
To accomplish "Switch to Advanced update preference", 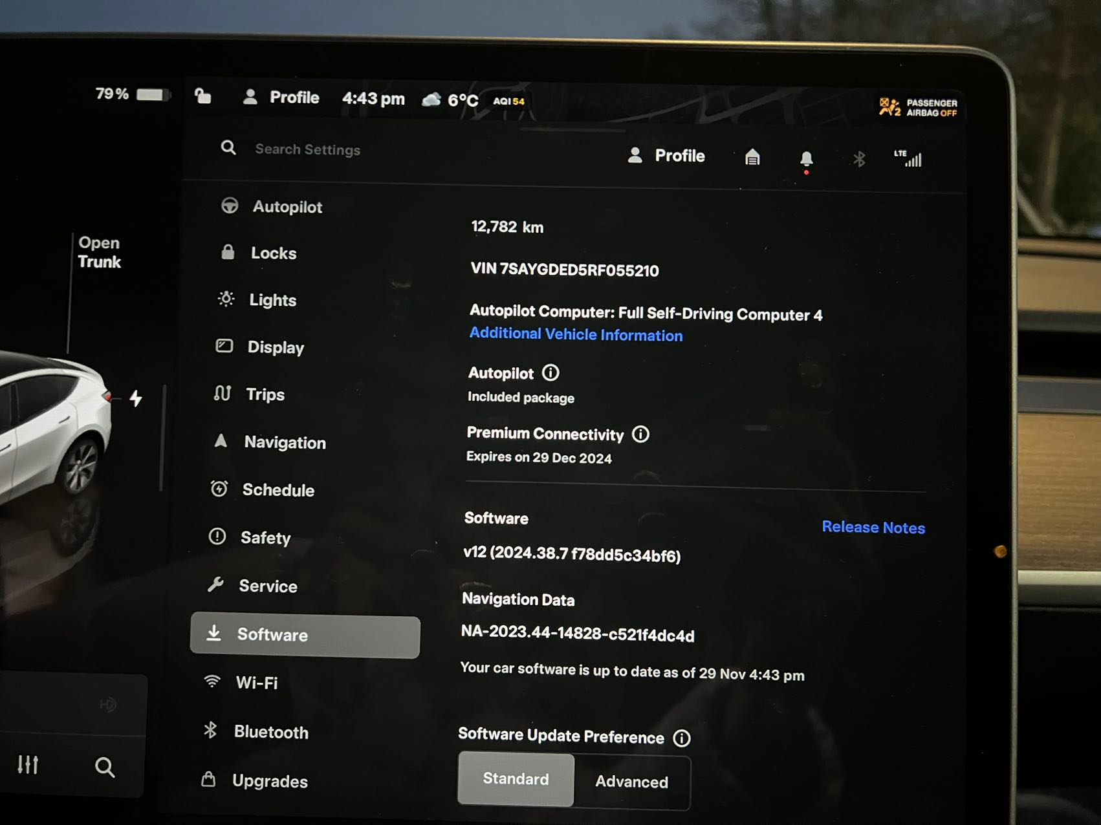I will (631, 782).
